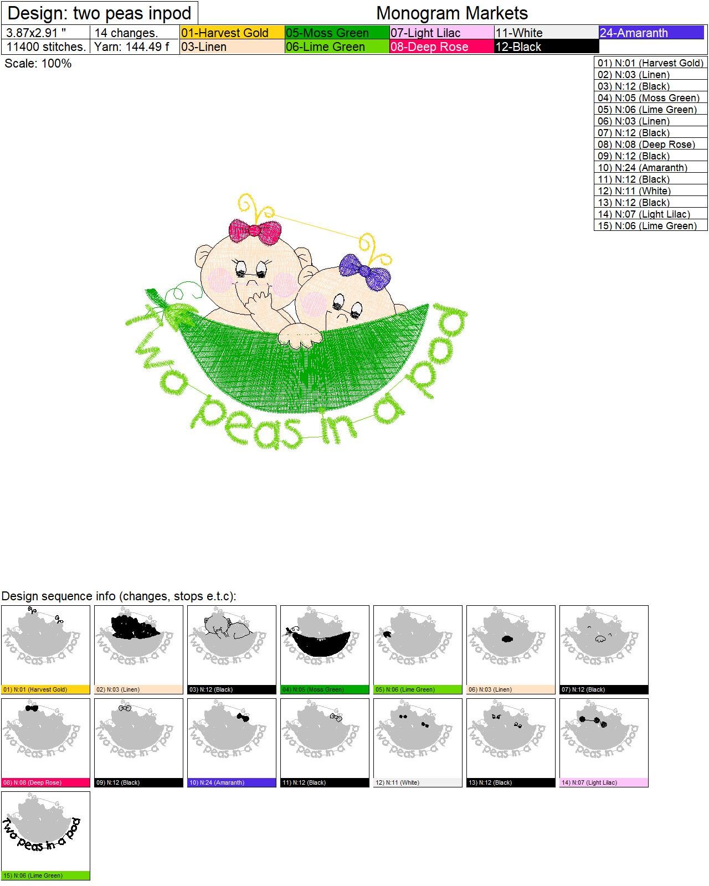
Task: Select sequence row 10) N:24 (Amaranth)
Action: [650, 167]
